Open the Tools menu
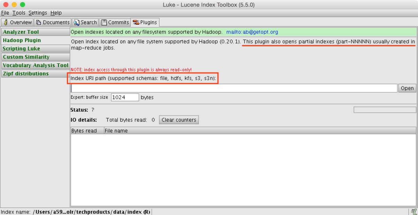418x215 pixels. [x=19, y=13]
